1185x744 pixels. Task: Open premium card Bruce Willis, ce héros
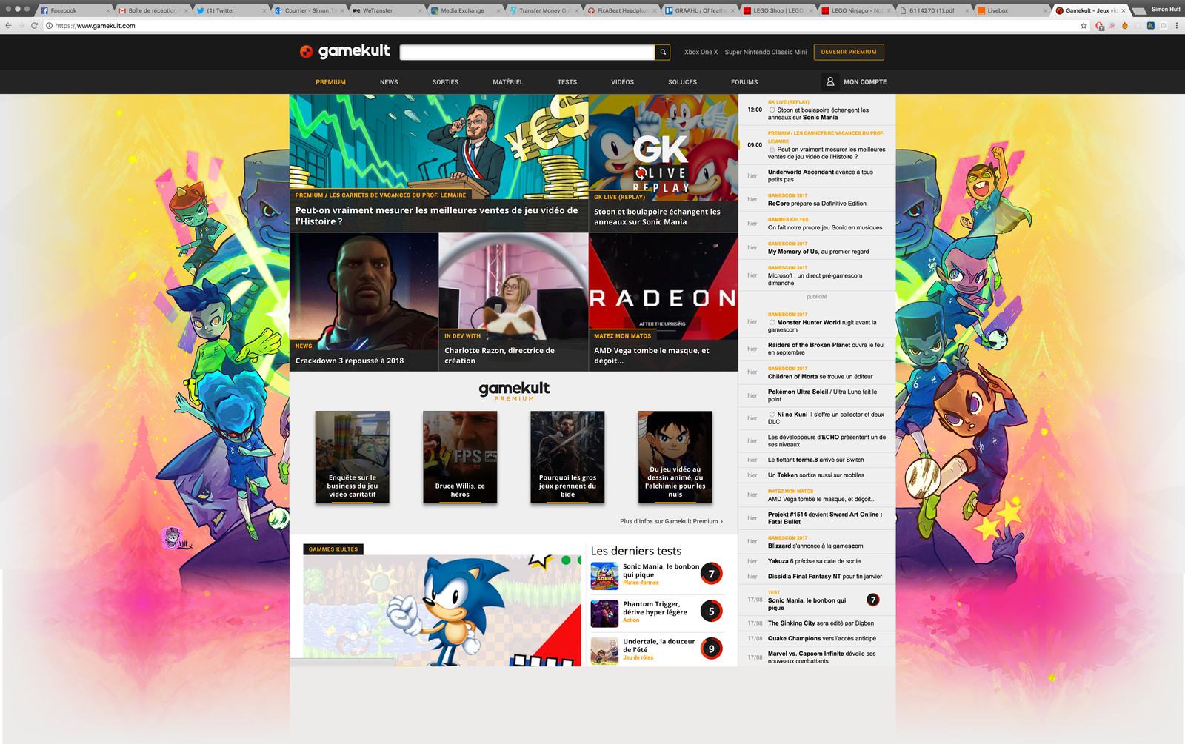coord(460,458)
